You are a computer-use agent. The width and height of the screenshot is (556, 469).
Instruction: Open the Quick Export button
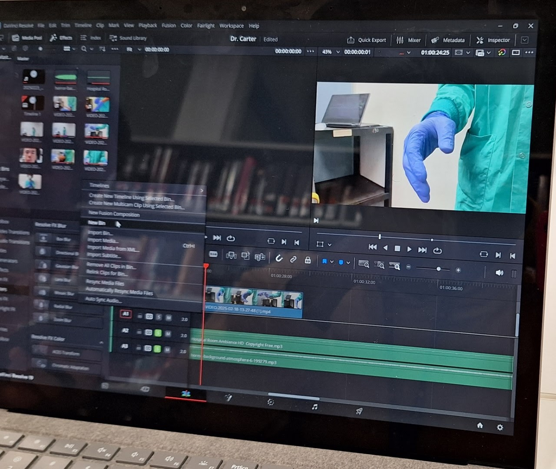(366, 40)
